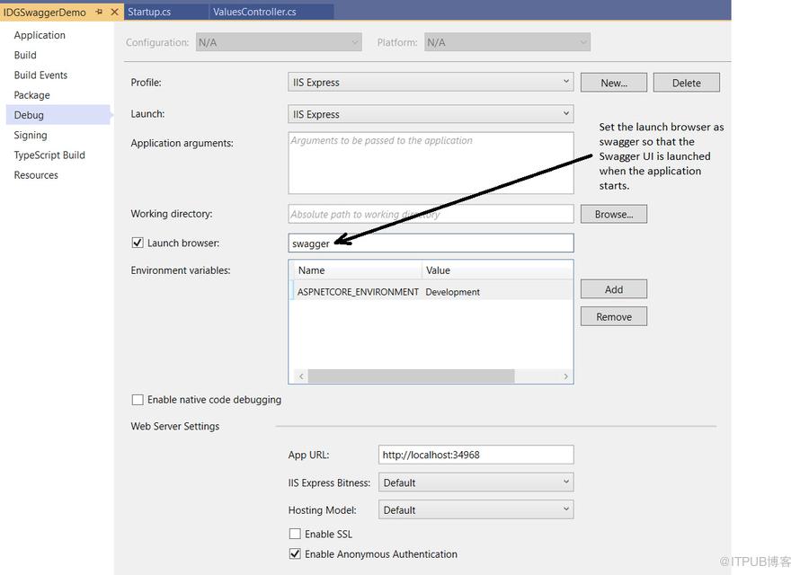Select the Build Events page

pos(40,75)
